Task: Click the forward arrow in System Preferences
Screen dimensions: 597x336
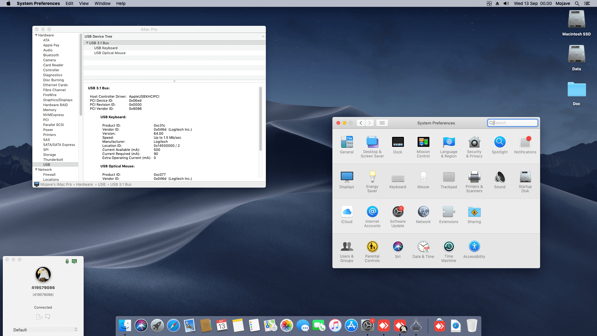Action: click(369, 123)
